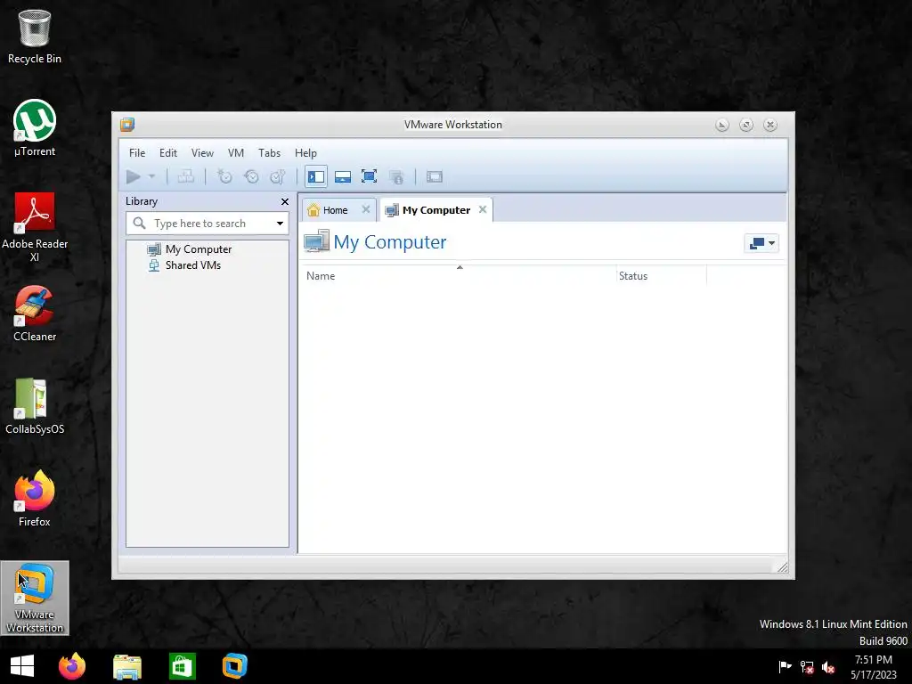Select the CCleaner desktop shortcut
This screenshot has height=684, width=912.
coord(35,313)
